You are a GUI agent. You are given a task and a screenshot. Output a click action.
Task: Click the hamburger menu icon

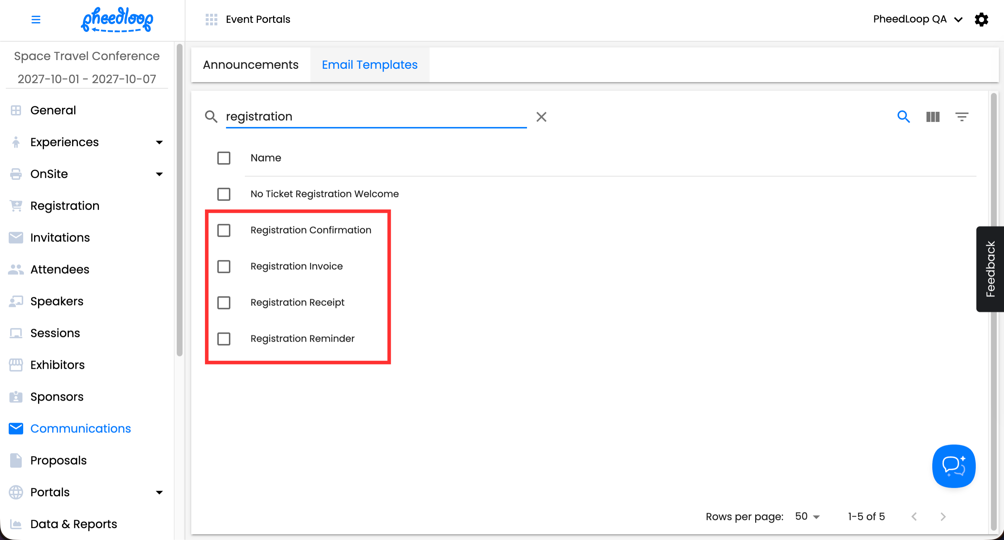tap(36, 20)
